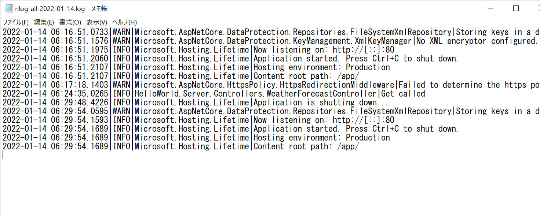
Task: Minimize the Notepad window
Action: [x=491, y=8]
